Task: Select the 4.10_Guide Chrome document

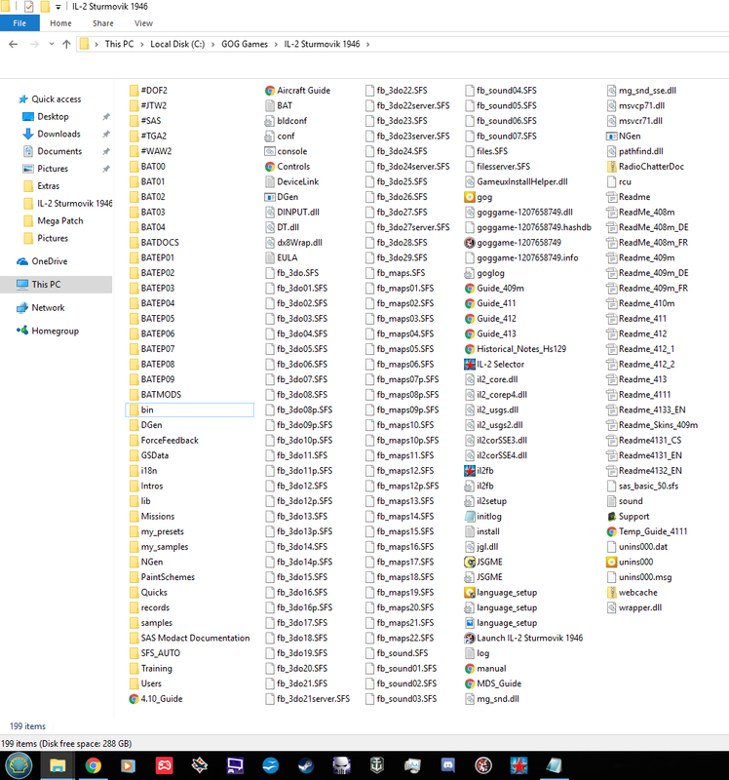Action: pos(156,699)
